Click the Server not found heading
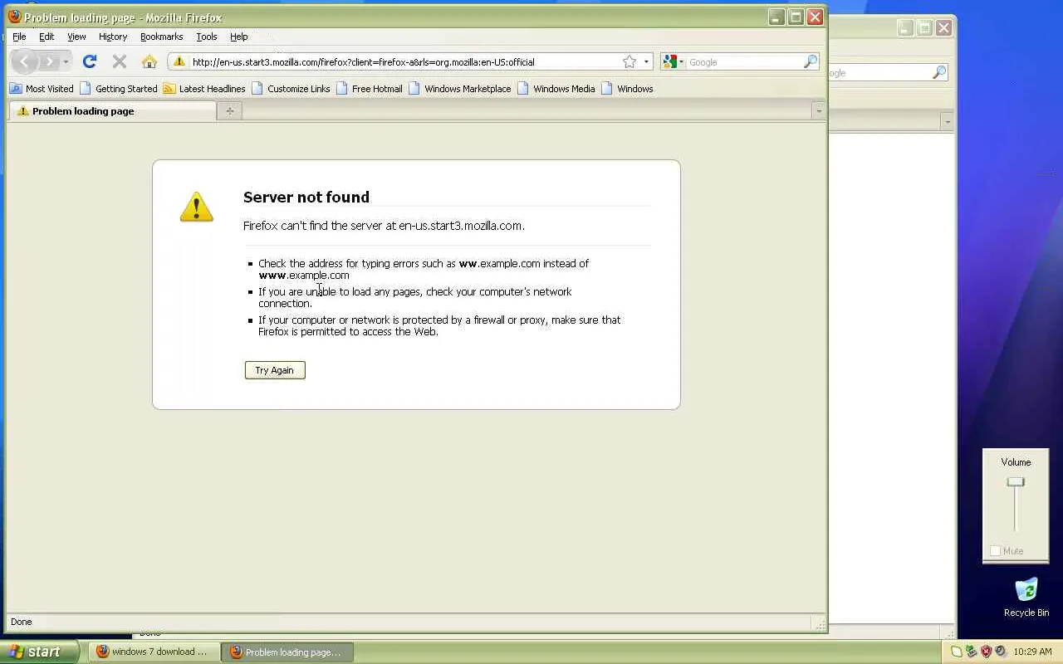Viewport: 1063px width, 664px height. [306, 197]
